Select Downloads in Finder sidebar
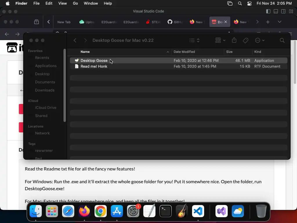The image size is (297, 223). click(44, 90)
